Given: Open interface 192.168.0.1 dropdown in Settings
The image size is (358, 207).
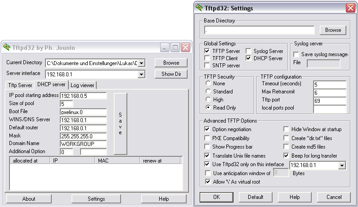Looking at the screenshot, I should (x=342, y=165).
